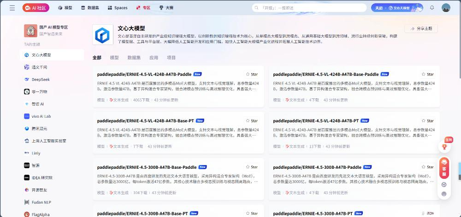461x217 pixels.
Task: Select DeepSeek in the sidebar topic list
Action: pos(40,80)
